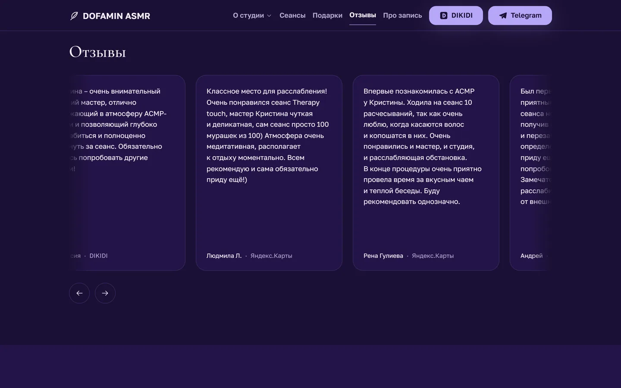This screenshot has width=621, height=388.
Task: Click the Telegram paper plane icon
Action: (503, 16)
